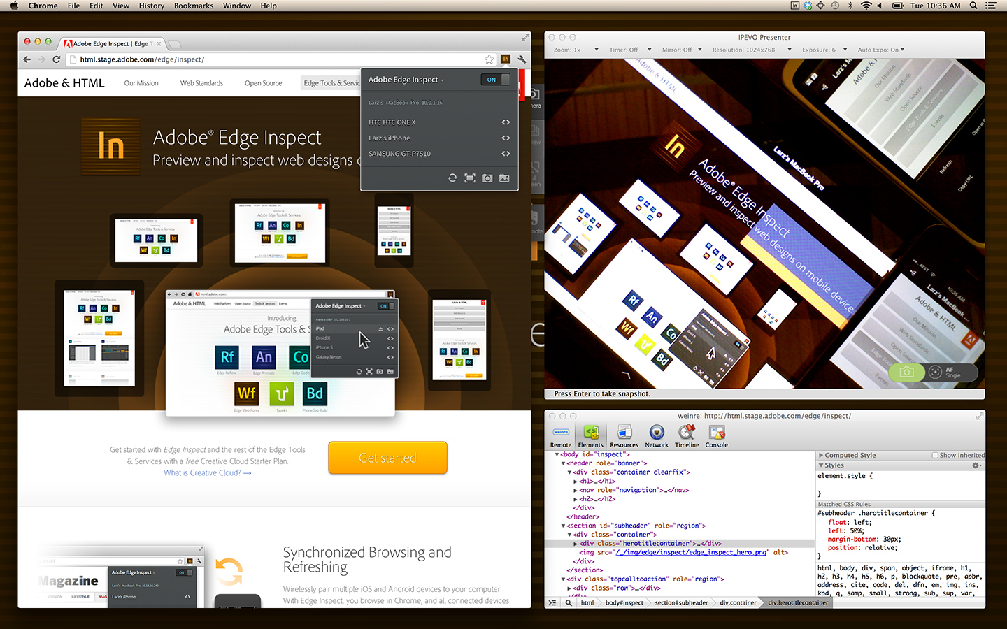Collapse the Styles section
The width and height of the screenshot is (1007, 629).
(x=821, y=465)
